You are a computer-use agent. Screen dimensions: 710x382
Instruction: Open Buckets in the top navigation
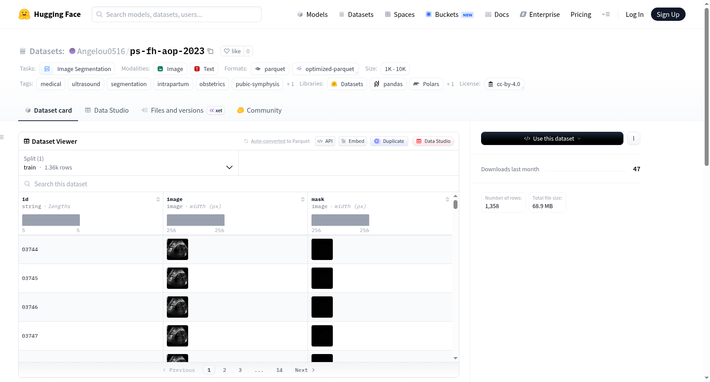[450, 14]
